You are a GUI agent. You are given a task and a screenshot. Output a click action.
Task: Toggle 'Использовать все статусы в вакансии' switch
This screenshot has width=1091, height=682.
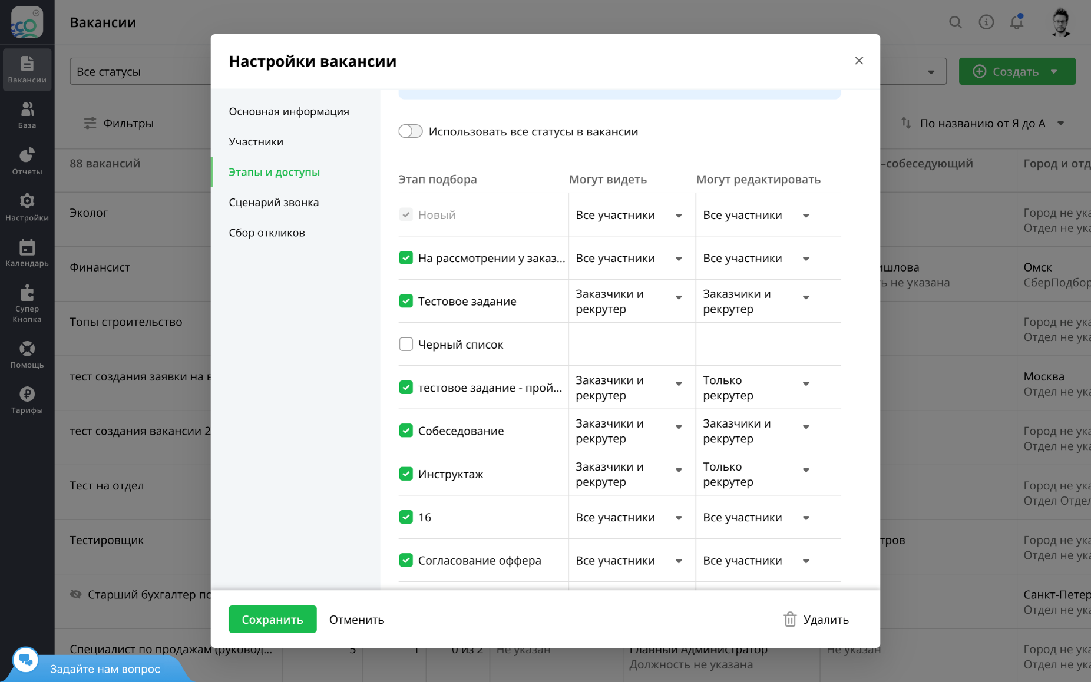[411, 131]
